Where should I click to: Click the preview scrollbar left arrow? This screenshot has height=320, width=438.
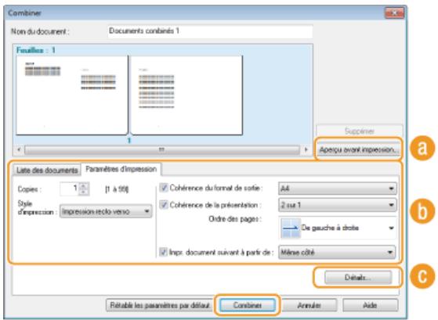pyautogui.click(x=19, y=149)
